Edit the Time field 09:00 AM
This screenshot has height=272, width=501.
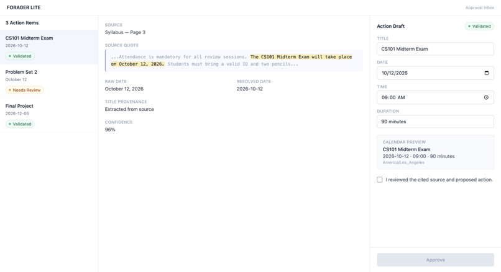[x=435, y=97]
